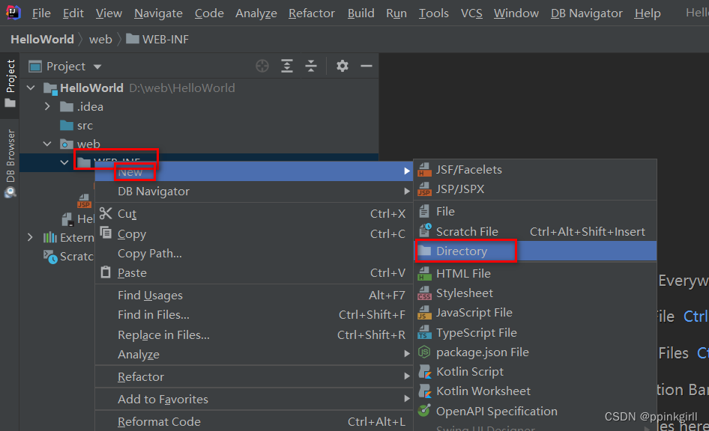The width and height of the screenshot is (709, 431).
Task: Open the Run menu
Action: 396,13
